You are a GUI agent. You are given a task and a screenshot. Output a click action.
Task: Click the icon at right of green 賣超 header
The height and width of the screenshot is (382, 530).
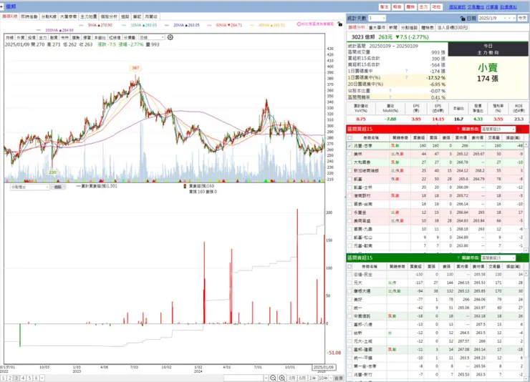pyautogui.click(x=519, y=258)
